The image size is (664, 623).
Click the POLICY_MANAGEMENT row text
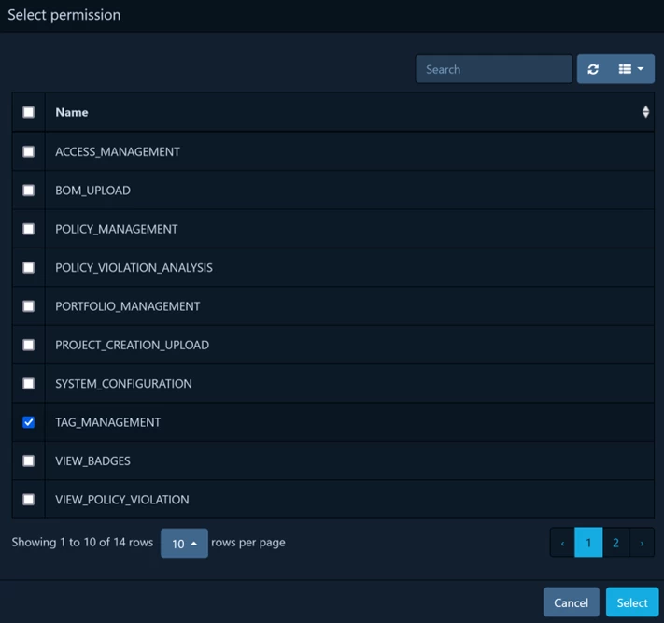[117, 229]
